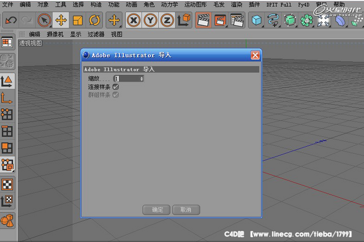The height and width of the screenshot is (242, 364).
Task: Select Model mode icon
Action: pos(7,81)
